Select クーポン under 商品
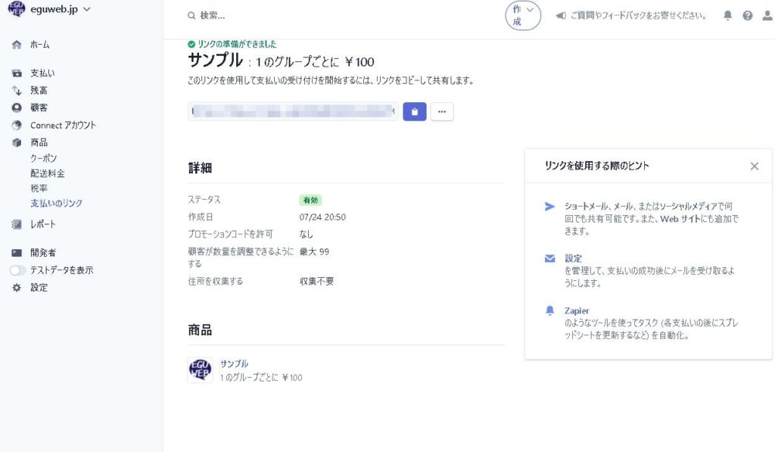775x452 pixels. coord(43,158)
